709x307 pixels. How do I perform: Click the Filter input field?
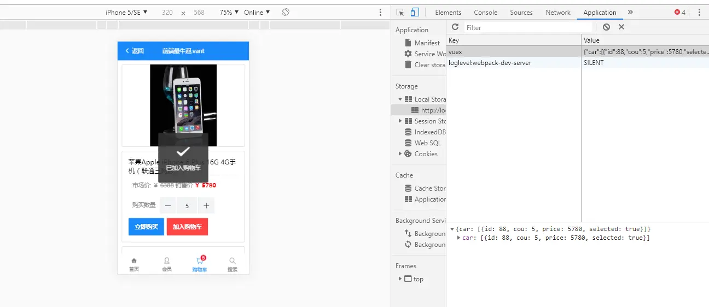pyautogui.click(x=529, y=27)
